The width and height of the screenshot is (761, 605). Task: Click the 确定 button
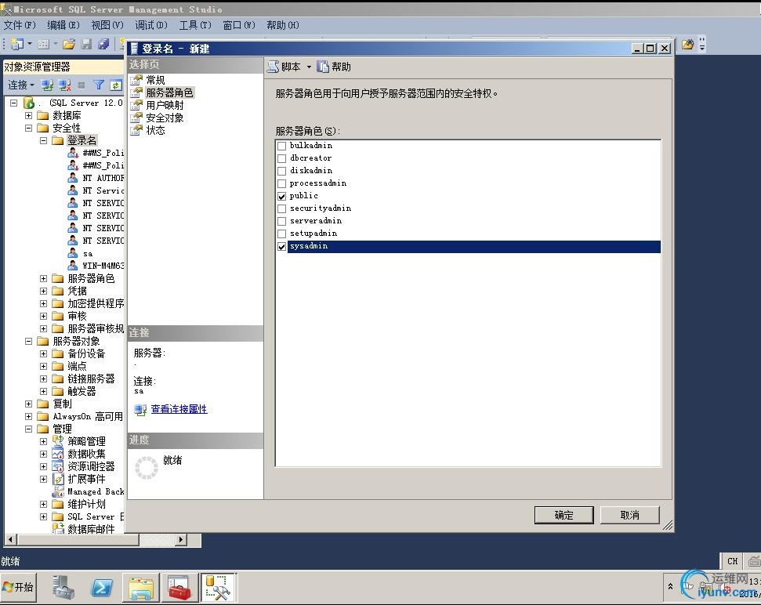pyautogui.click(x=564, y=515)
